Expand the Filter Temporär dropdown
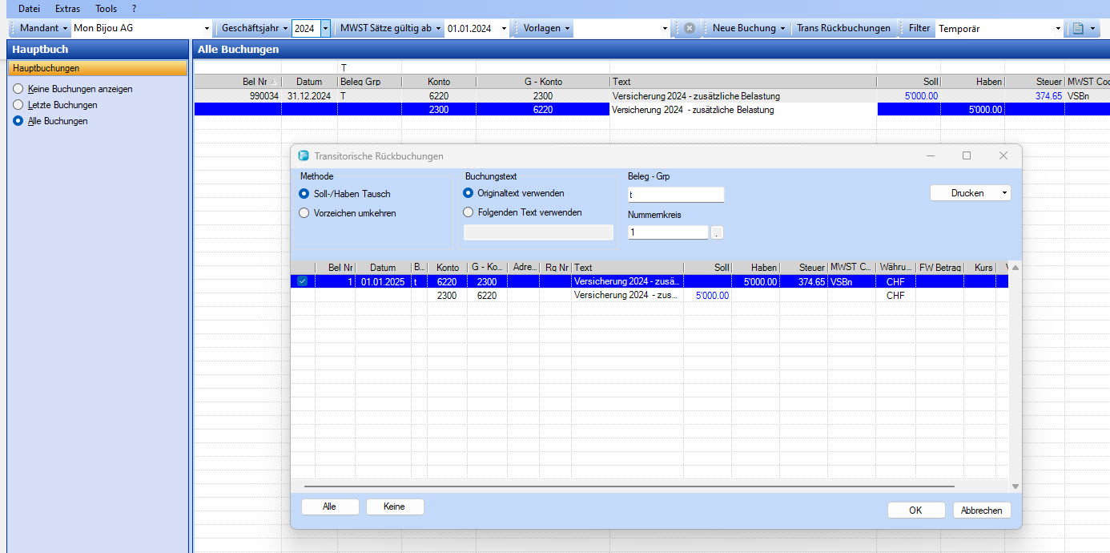This screenshot has height=553, width=1110. coord(1058,28)
